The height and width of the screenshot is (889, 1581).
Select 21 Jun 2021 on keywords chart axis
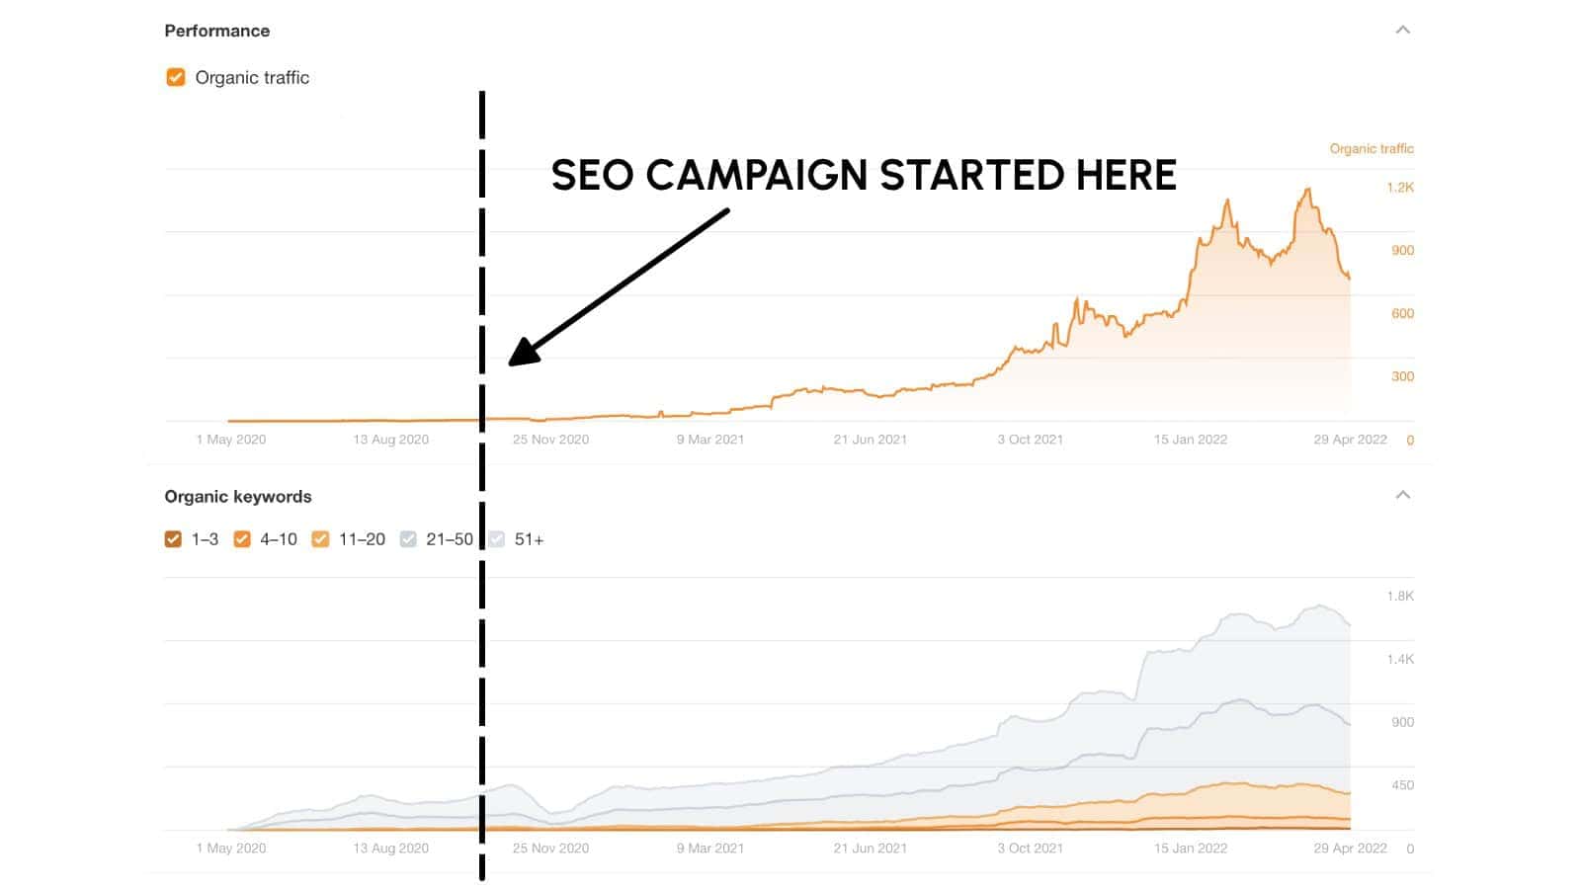(870, 849)
